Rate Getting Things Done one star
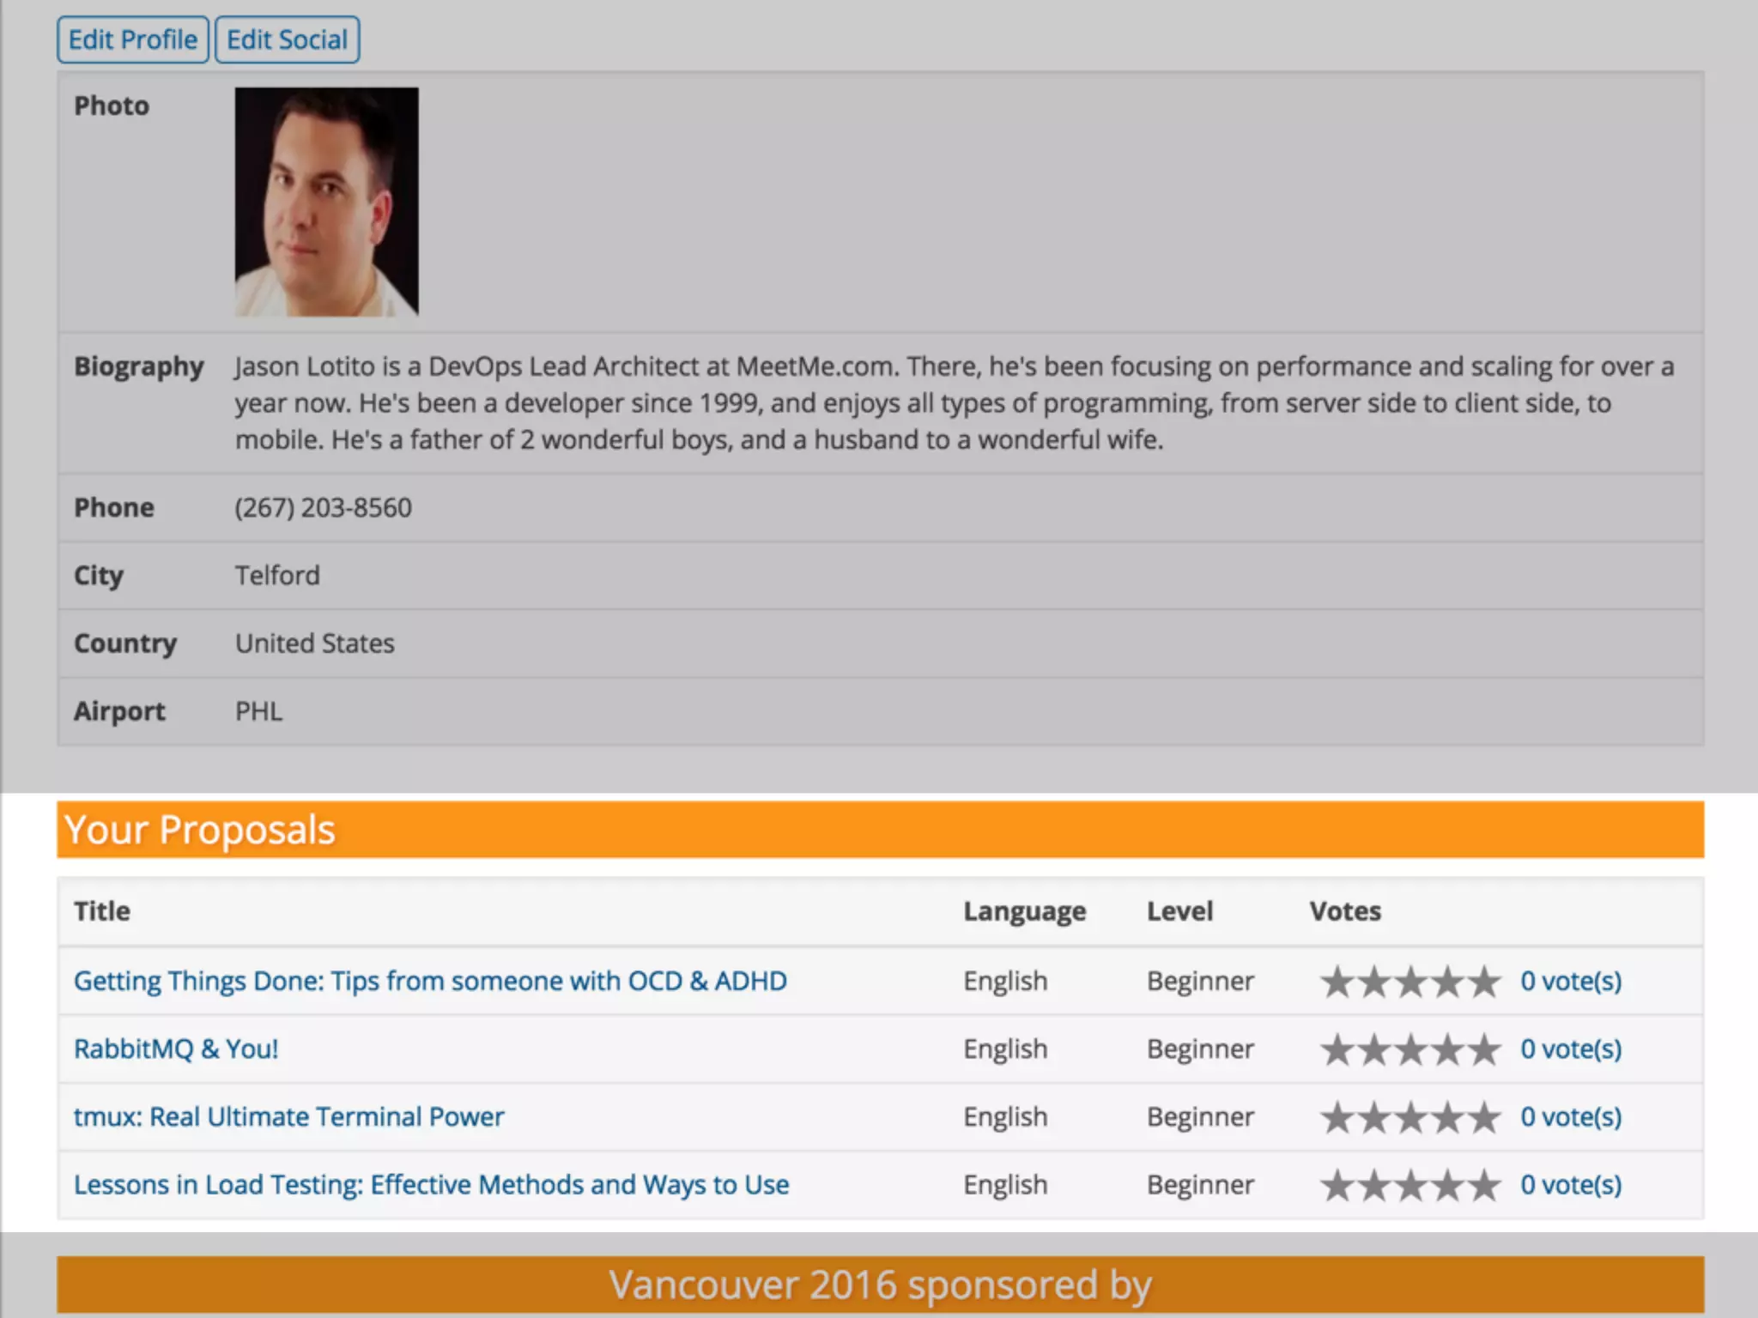Viewport: 1758px width, 1318px height. [x=1337, y=982]
